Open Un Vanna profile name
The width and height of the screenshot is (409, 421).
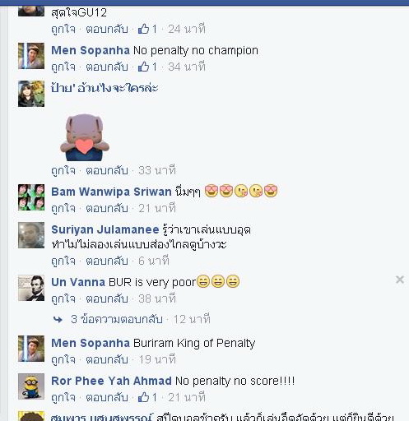coord(78,282)
